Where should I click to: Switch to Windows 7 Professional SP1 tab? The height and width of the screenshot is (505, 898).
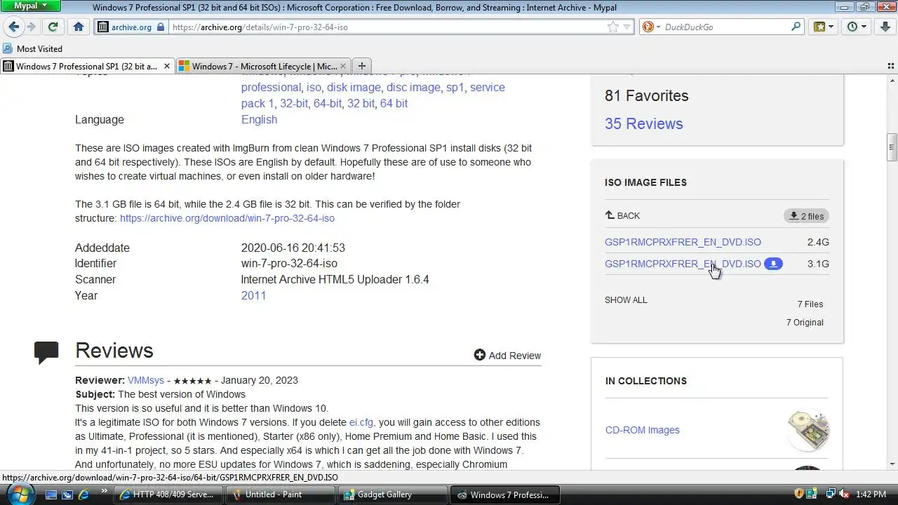click(87, 66)
